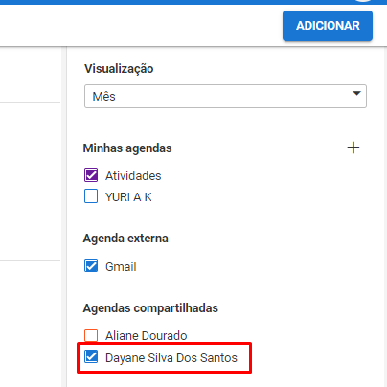Enable the YURI A K agenda checkbox
Image resolution: width=387 pixels, height=387 pixels.
point(91,196)
